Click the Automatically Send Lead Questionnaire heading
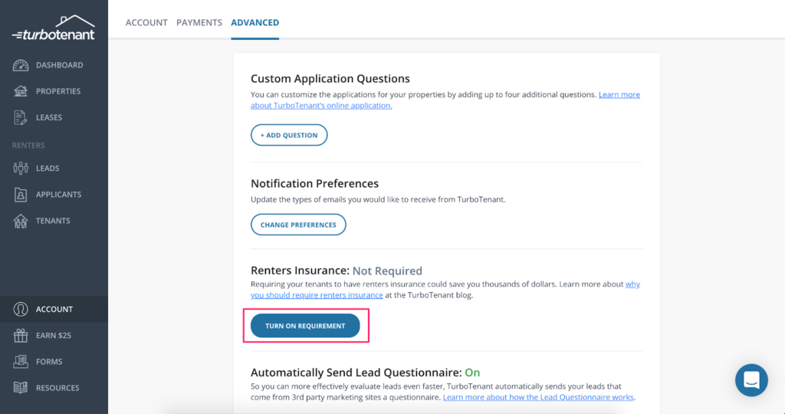 pyautogui.click(x=356, y=373)
